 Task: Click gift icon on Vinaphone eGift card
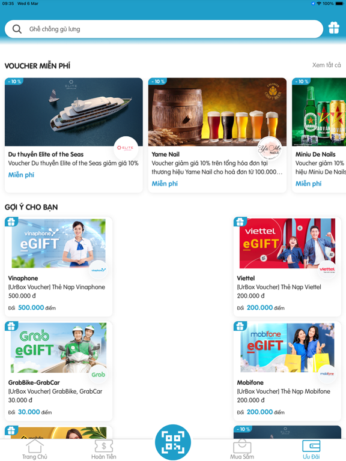(x=11, y=221)
